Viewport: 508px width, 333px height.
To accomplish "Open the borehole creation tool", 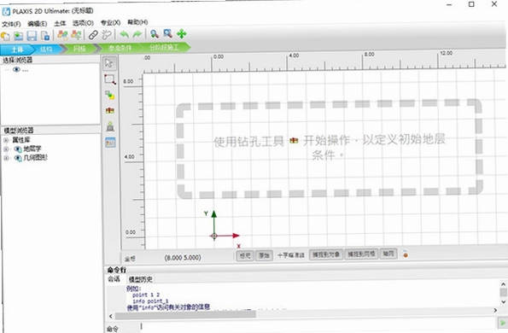I will pyautogui.click(x=110, y=111).
